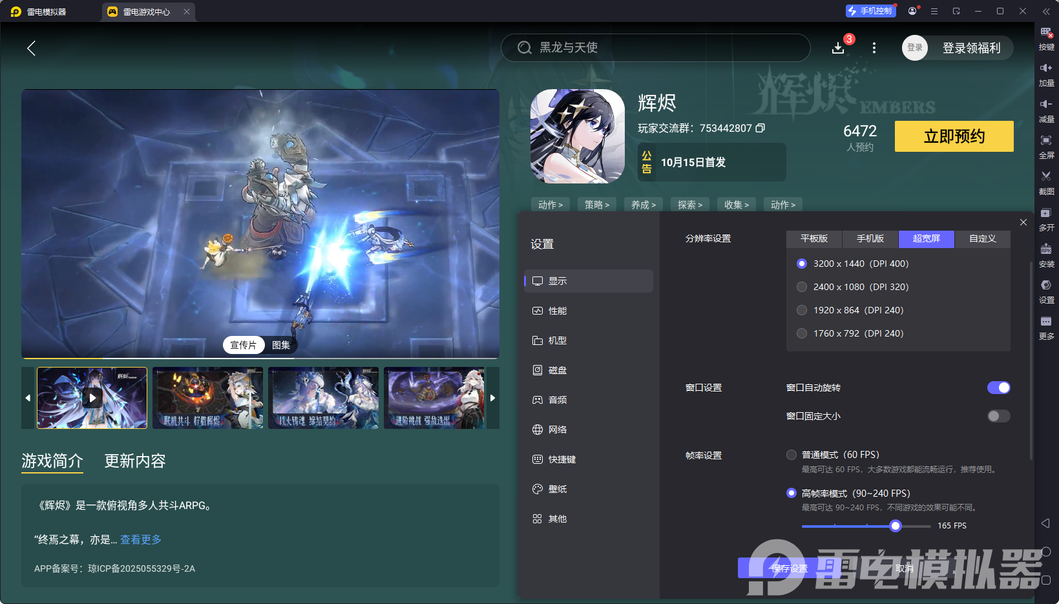Collapse the right sidebar with double chevron

tap(1046, 11)
